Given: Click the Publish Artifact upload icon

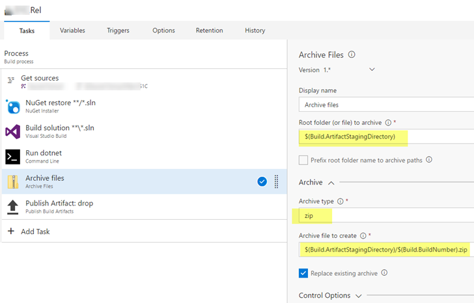Looking at the screenshot, I should point(13,207).
